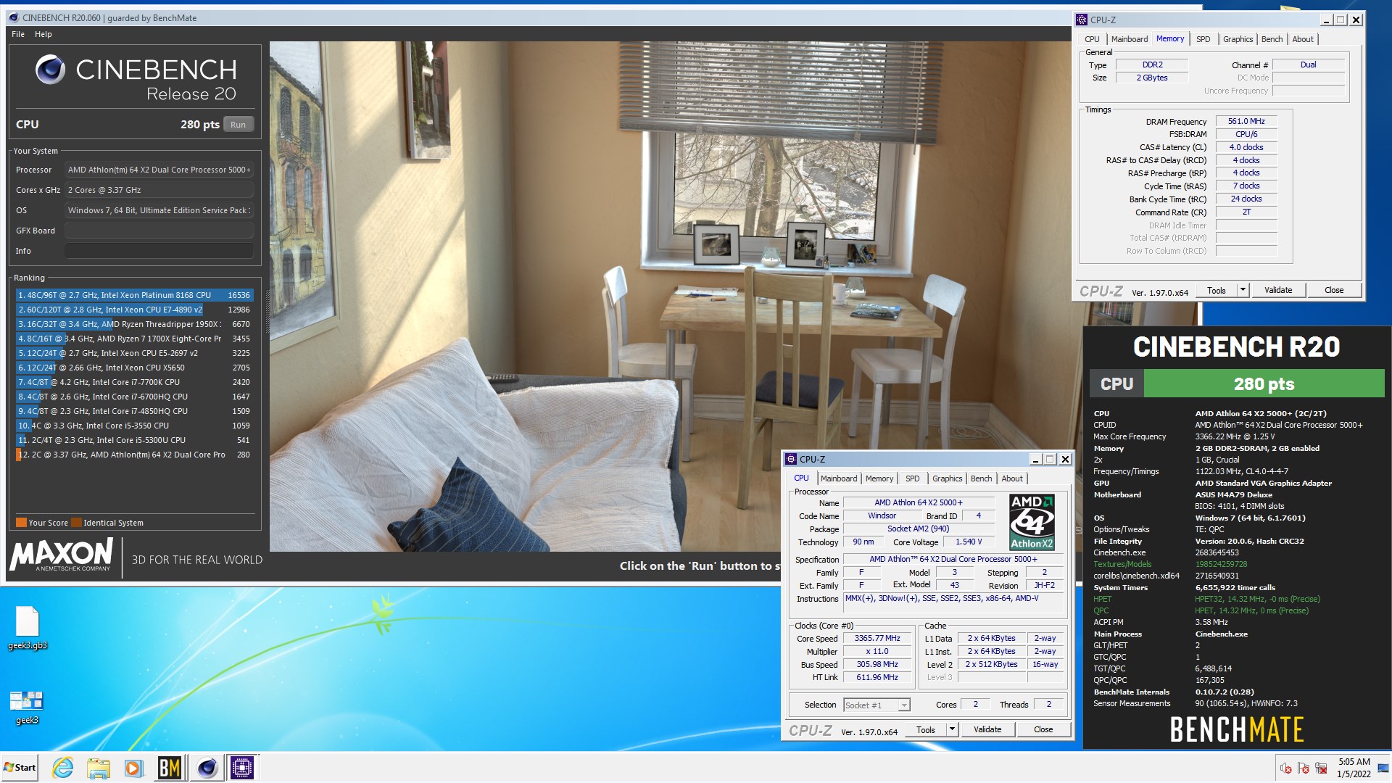
Task: Click the AMD Athlon X2 logo image
Action: pyautogui.click(x=1032, y=522)
